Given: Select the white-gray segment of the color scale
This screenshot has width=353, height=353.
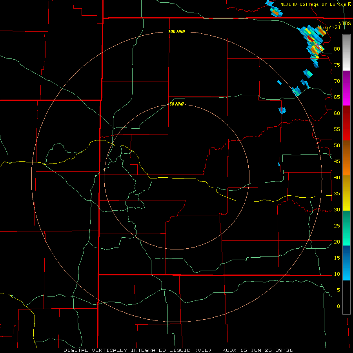Looking at the screenshot, I should pos(346,53).
